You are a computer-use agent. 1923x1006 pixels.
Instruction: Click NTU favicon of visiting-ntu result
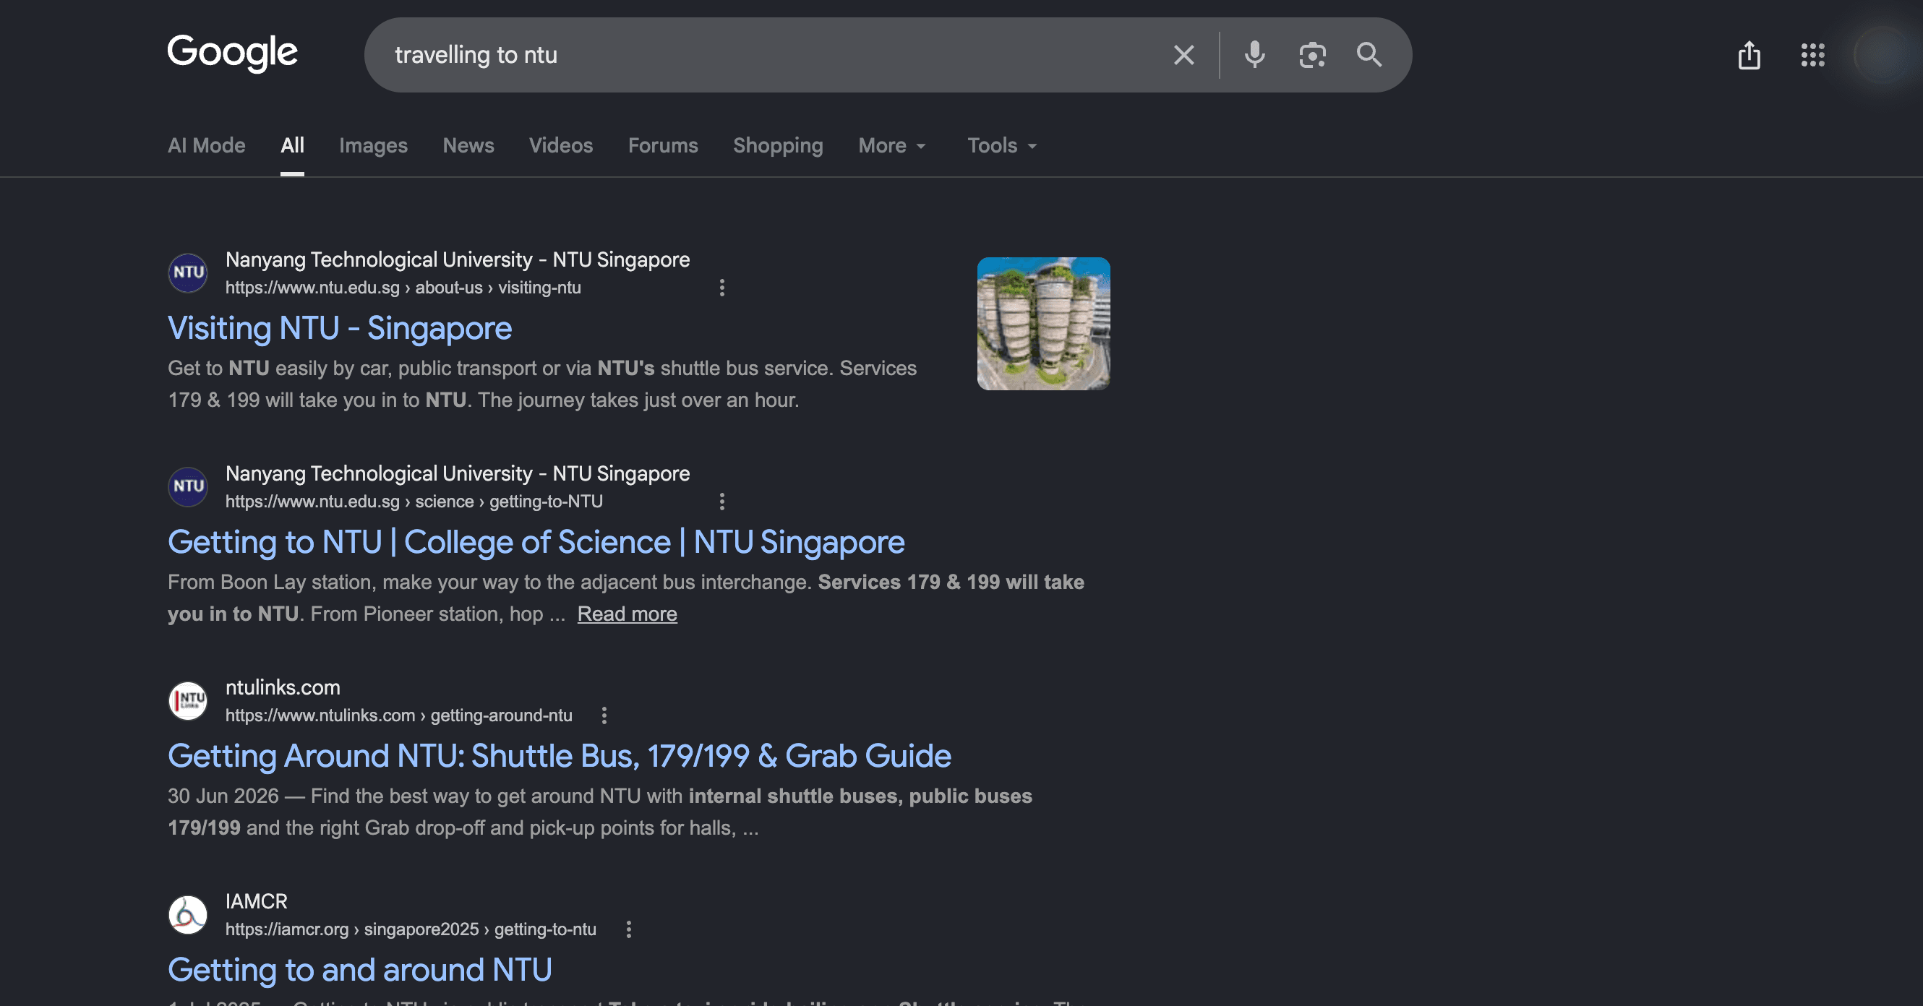[x=188, y=273]
